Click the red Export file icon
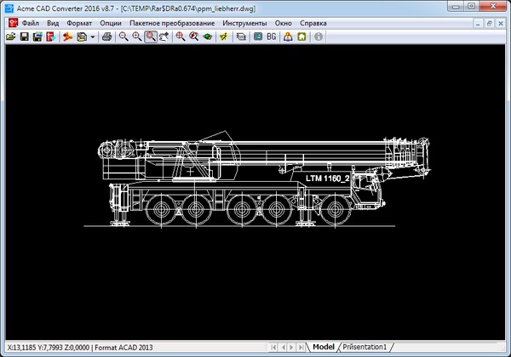This screenshot has width=511, height=357. click(51, 37)
